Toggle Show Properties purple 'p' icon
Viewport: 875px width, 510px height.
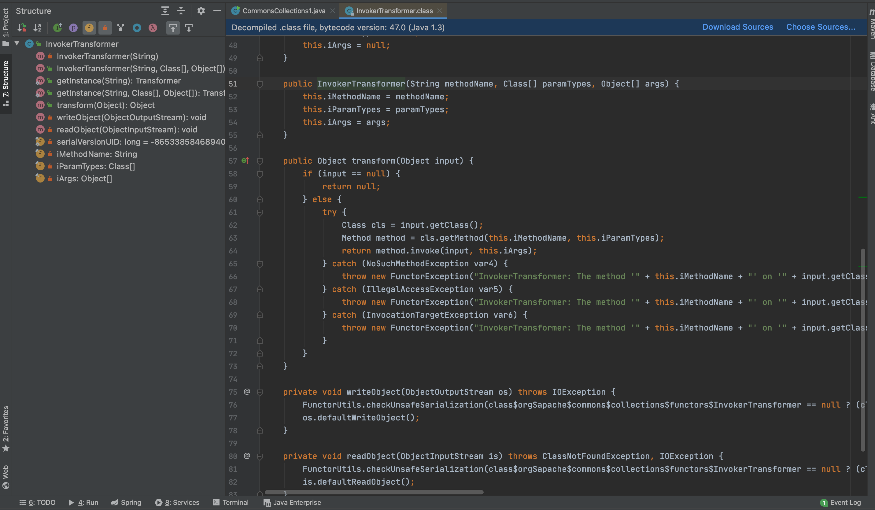73,28
